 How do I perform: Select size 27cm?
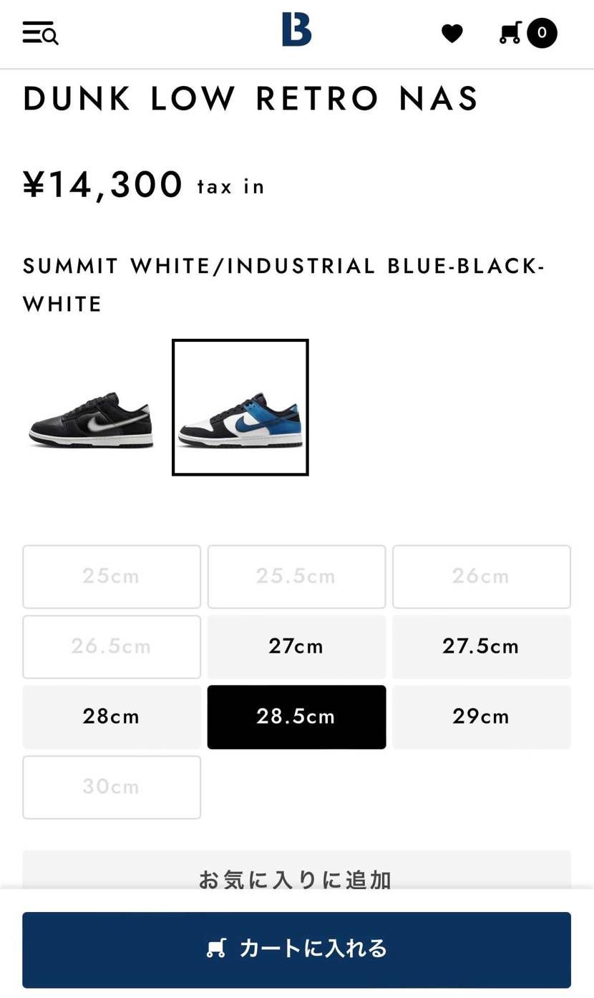(296, 646)
